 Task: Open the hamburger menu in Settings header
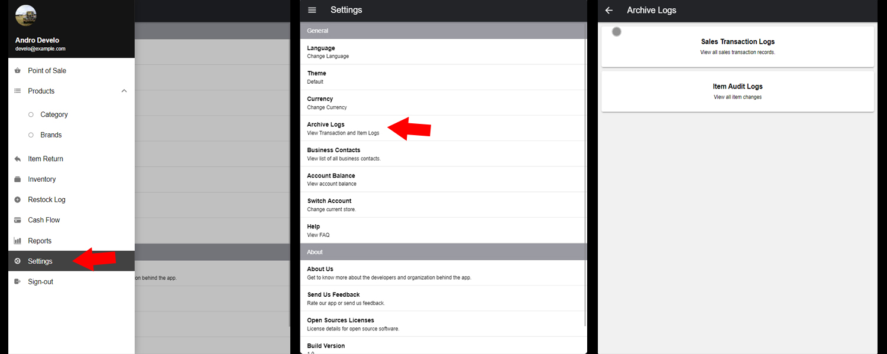tap(312, 10)
